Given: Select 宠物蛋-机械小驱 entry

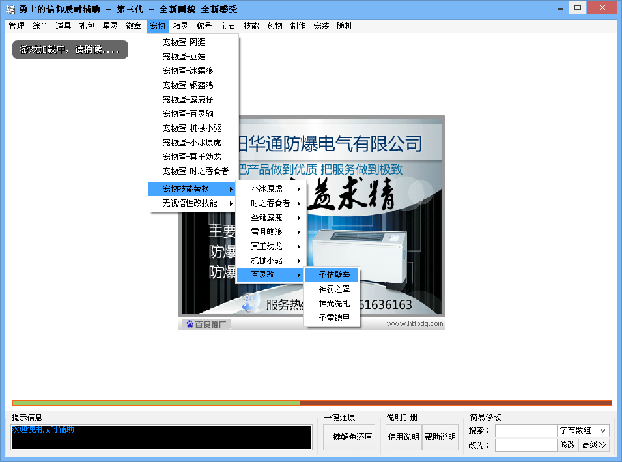Looking at the screenshot, I should pyautogui.click(x=193, y=128).
